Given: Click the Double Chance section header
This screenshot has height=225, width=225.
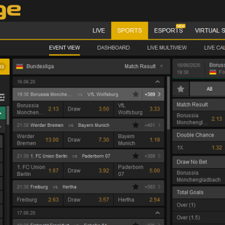Looking at the screenshot, I should point(199,135).
